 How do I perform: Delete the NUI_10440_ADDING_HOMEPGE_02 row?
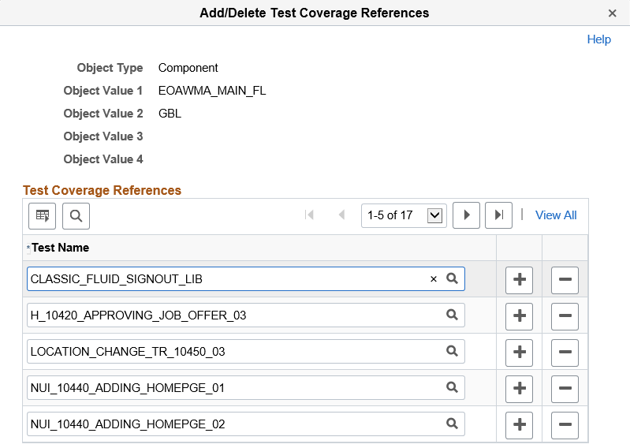point(565,425)
